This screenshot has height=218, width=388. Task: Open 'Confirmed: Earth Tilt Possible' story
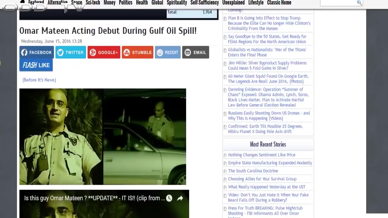pyautogui.click(x=265, y=129)
